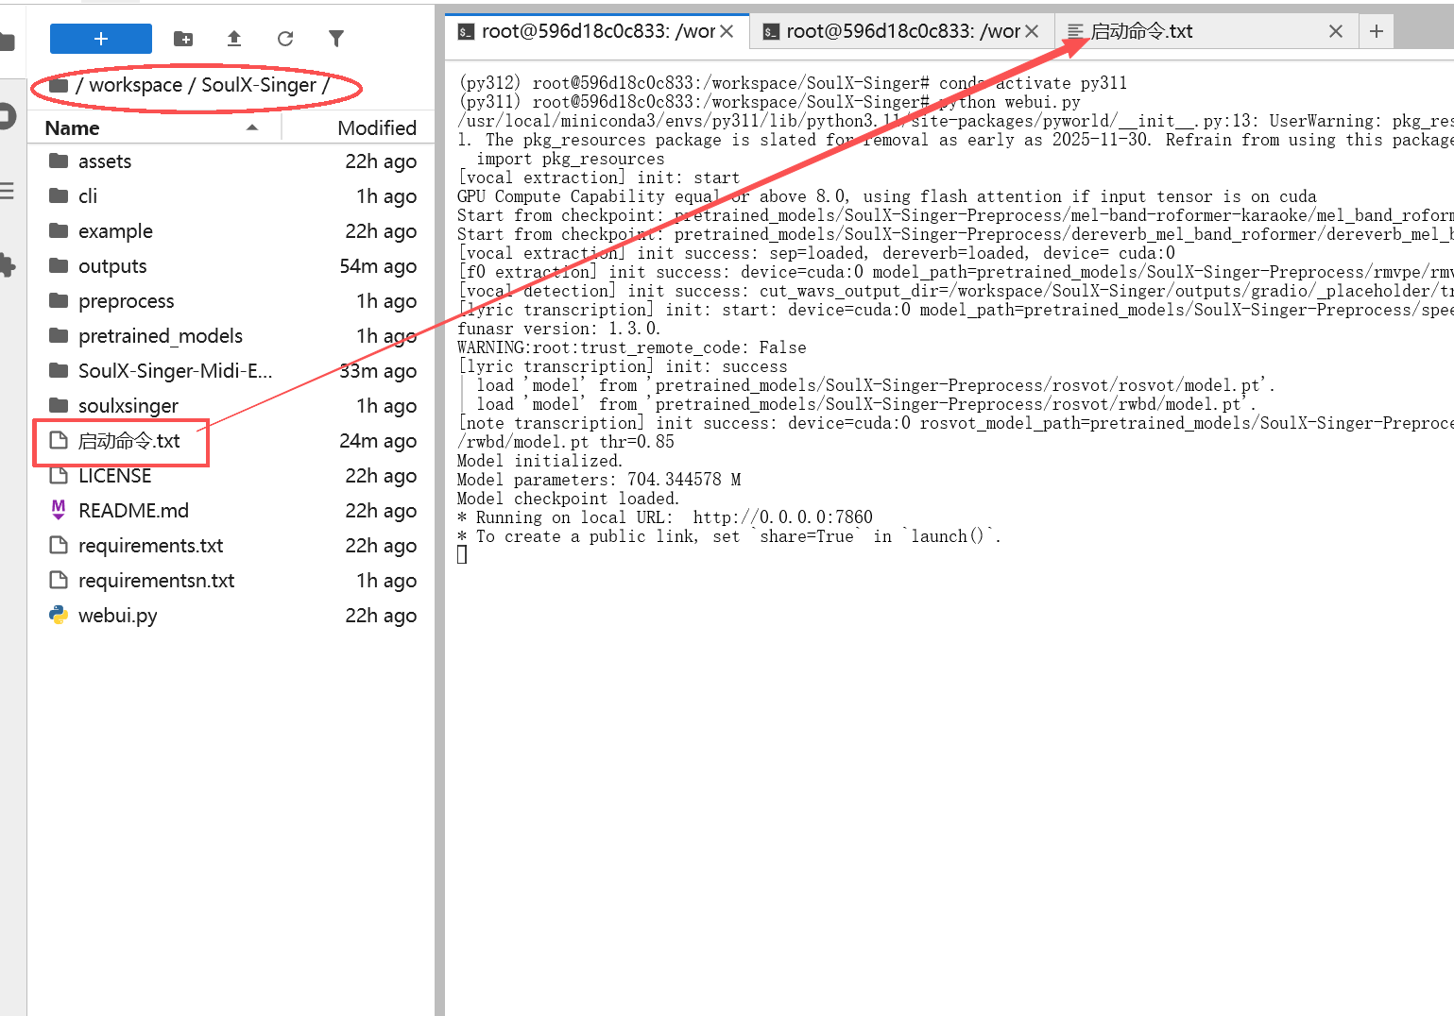The image size is (1454, 1016).
Task: Create a new folder via toolbar icon
Action: (x=183, y=39)
